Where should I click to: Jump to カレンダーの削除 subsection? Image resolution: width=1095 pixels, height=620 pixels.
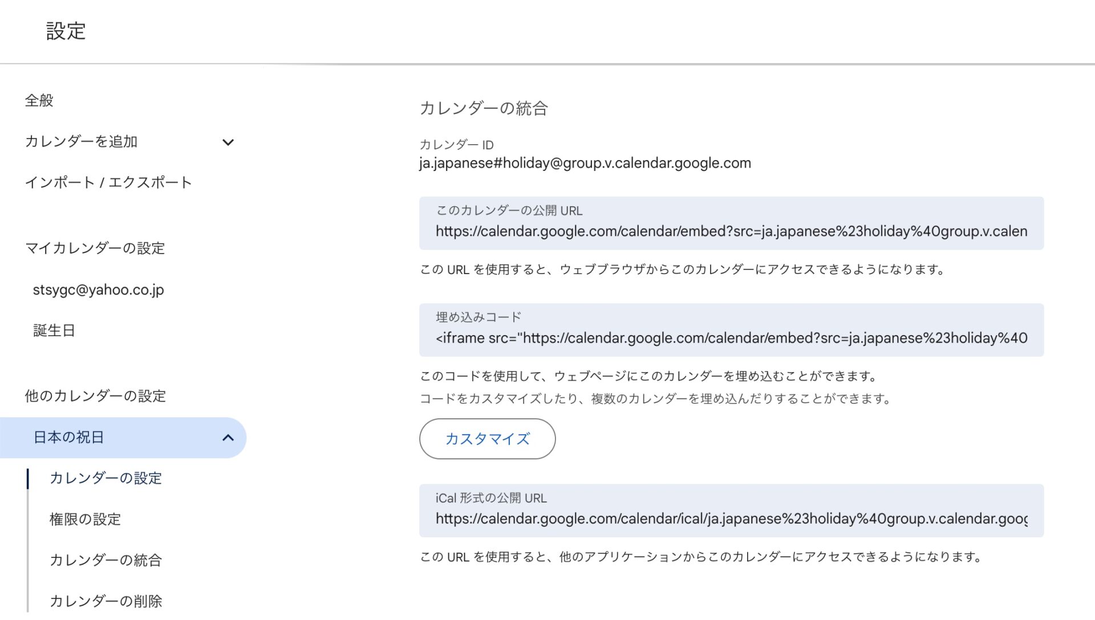(106, 601)
